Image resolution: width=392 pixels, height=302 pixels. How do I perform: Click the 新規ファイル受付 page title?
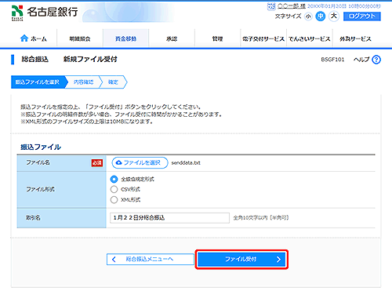[90, 60]
